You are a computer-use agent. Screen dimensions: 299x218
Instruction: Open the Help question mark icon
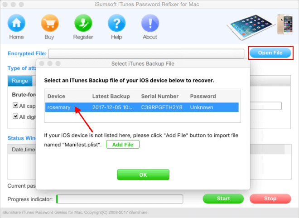[116, 23]
